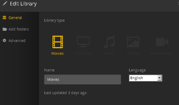Image resolution: width=179 pixels, height=105 pixels.
Task: Select the Photos library type icon
Action: click(133, 42)
